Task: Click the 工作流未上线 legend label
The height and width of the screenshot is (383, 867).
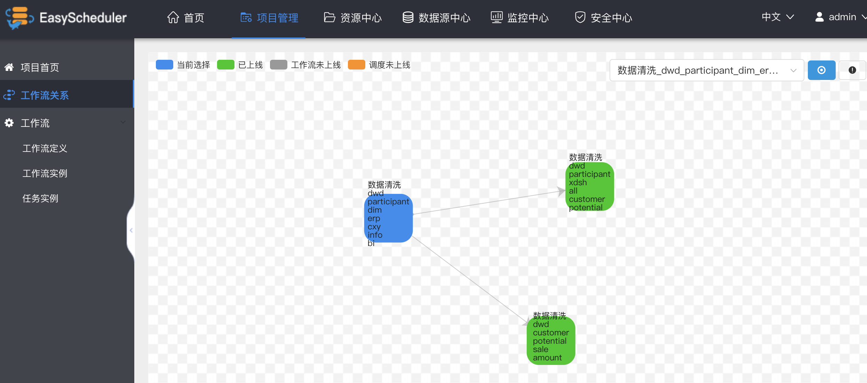Action: tap(316, 65)
